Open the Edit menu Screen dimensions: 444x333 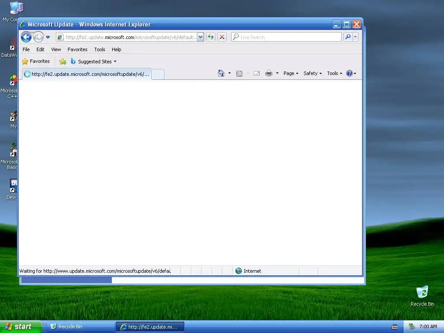coord(40,49)
